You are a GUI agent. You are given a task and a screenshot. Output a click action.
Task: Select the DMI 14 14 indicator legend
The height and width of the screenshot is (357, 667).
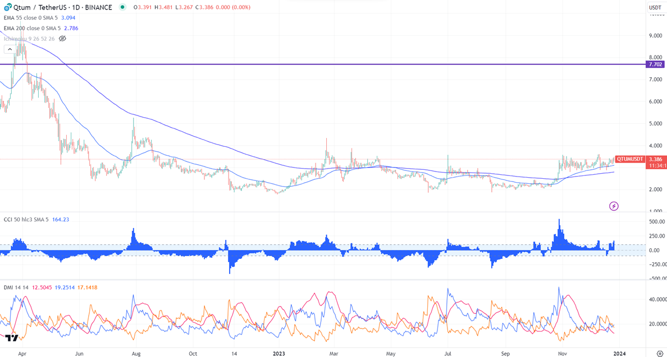tap(16, 288)
